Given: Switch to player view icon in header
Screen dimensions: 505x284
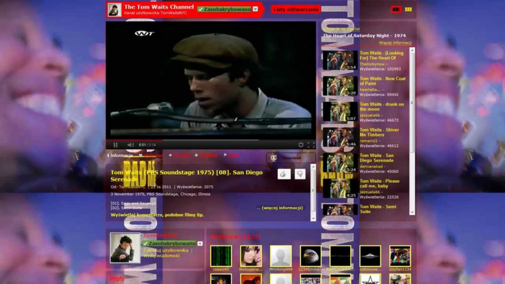Looking at the screenshot, I should [396, 10].
